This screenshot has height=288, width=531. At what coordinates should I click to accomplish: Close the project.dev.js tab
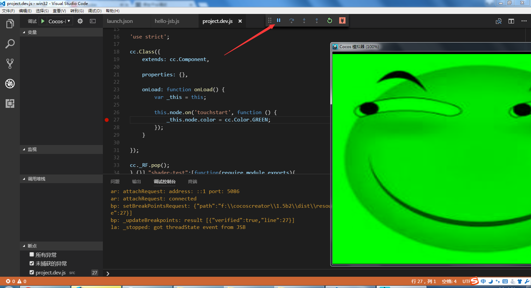(x=240, y=21)
